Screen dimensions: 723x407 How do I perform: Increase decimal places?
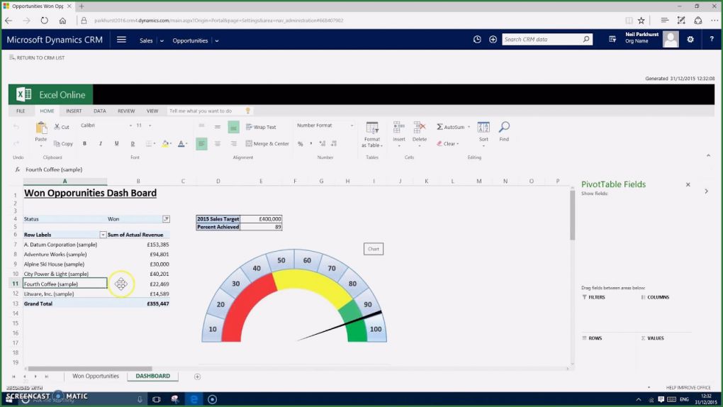pyautogui.click(x=323, y=143)
